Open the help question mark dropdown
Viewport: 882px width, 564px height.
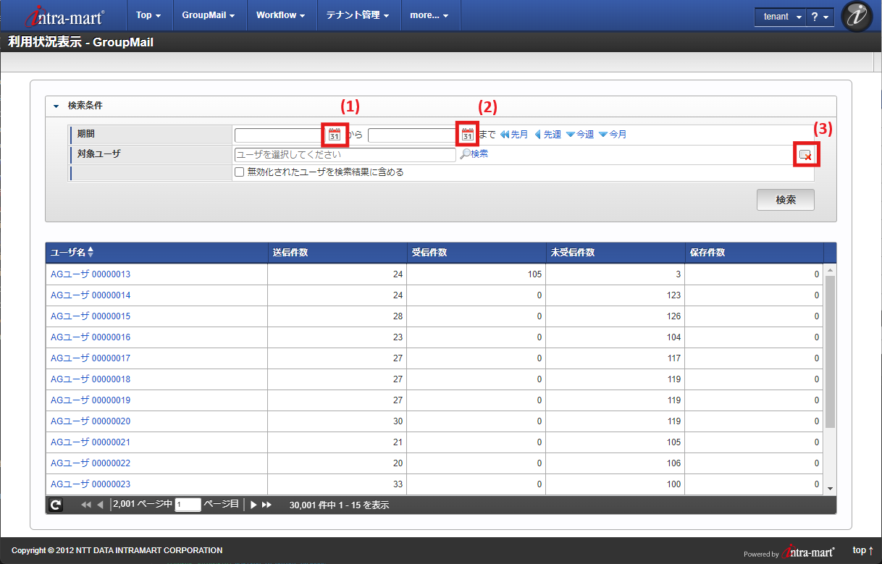[x=819, y=17]
